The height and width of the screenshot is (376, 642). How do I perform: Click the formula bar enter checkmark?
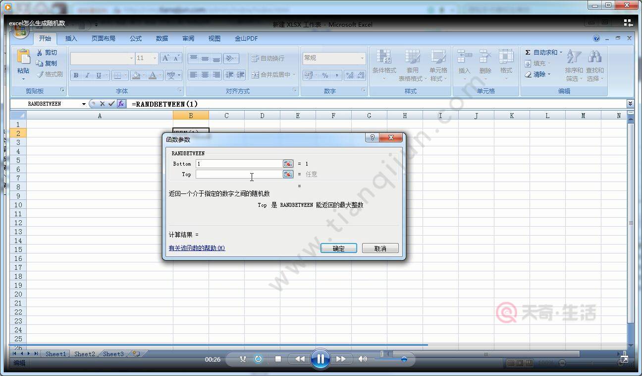coord(111,104)
